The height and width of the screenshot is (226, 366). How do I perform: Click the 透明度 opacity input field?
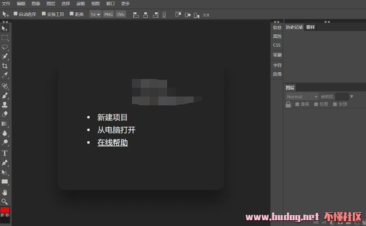click(x=342, y=97)
